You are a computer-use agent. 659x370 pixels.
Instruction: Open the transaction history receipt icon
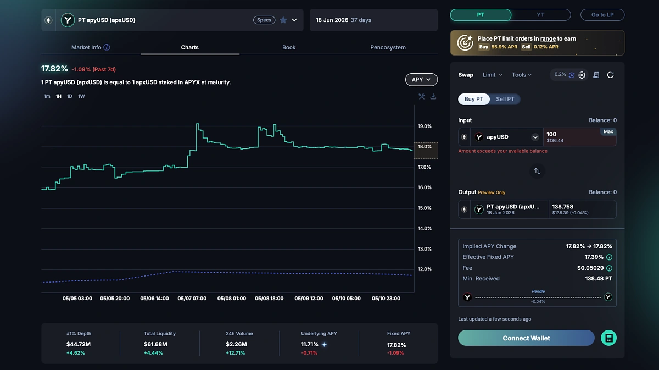596,75
